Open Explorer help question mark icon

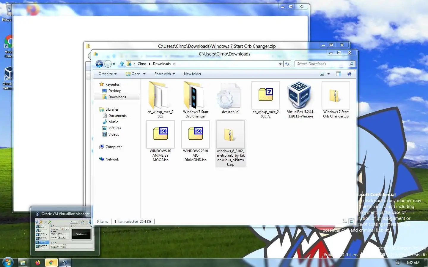tap(349, 74)
